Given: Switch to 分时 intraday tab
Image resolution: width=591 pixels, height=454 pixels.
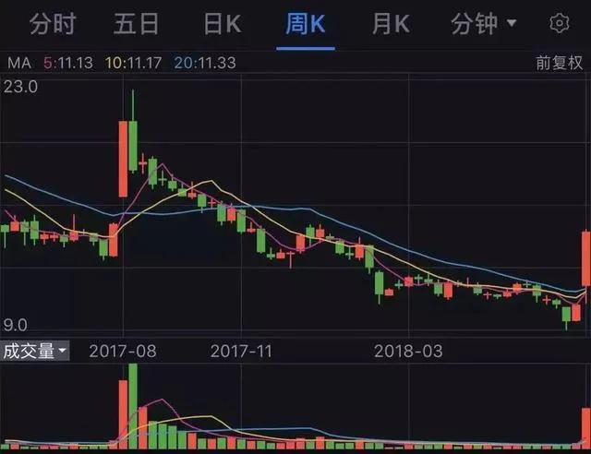Looking at the screenshot, I should click(x=53, y=24).
